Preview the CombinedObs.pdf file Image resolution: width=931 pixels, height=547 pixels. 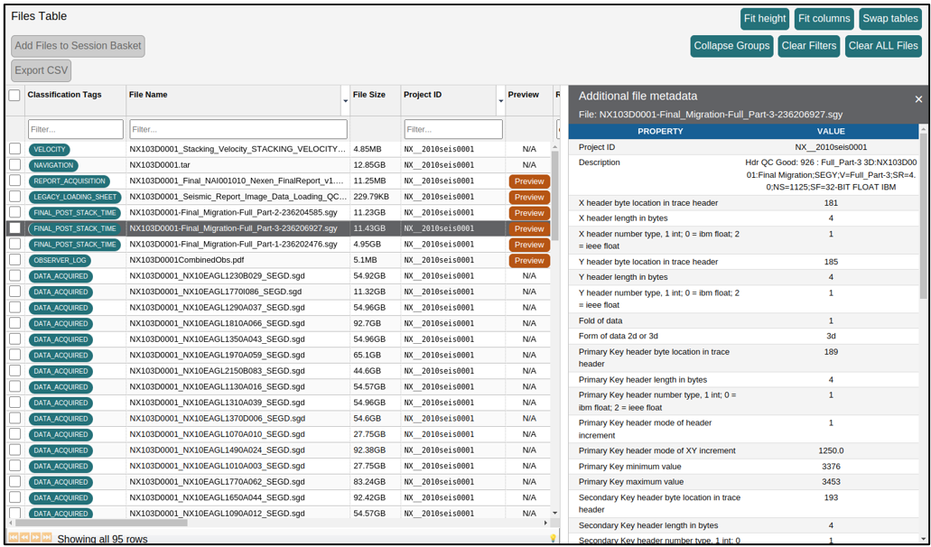(529, 261)
